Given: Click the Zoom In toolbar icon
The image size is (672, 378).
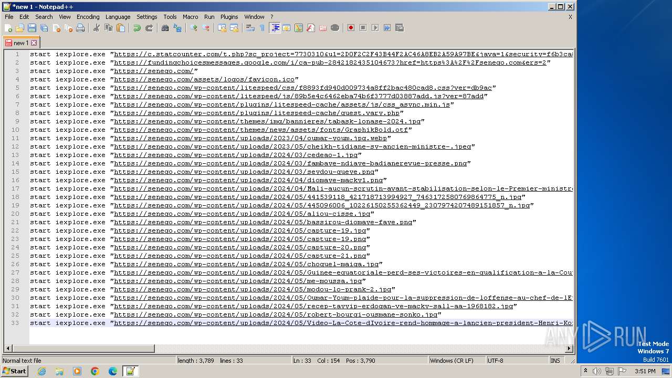Looking at the screenshot, I should (x=194, y=28).
